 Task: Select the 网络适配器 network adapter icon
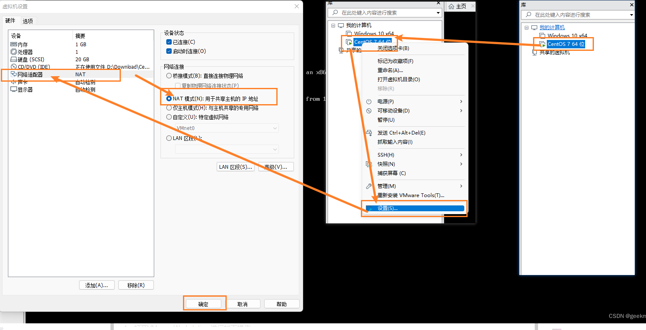coord(14,75)
